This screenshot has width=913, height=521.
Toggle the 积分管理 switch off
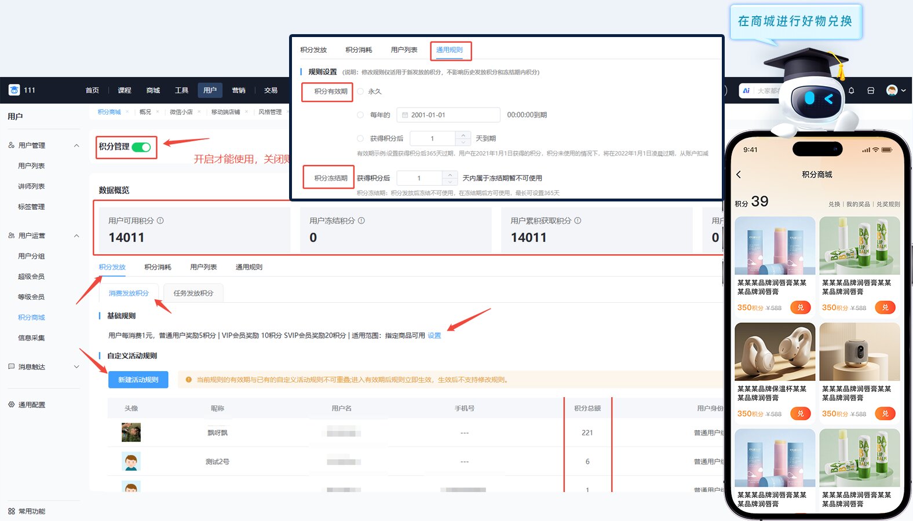pyautogui.click(x=141, y=147)
